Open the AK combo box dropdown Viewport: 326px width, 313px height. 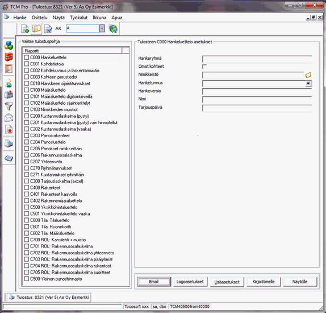pyautogui.click(x=102, y=28)
